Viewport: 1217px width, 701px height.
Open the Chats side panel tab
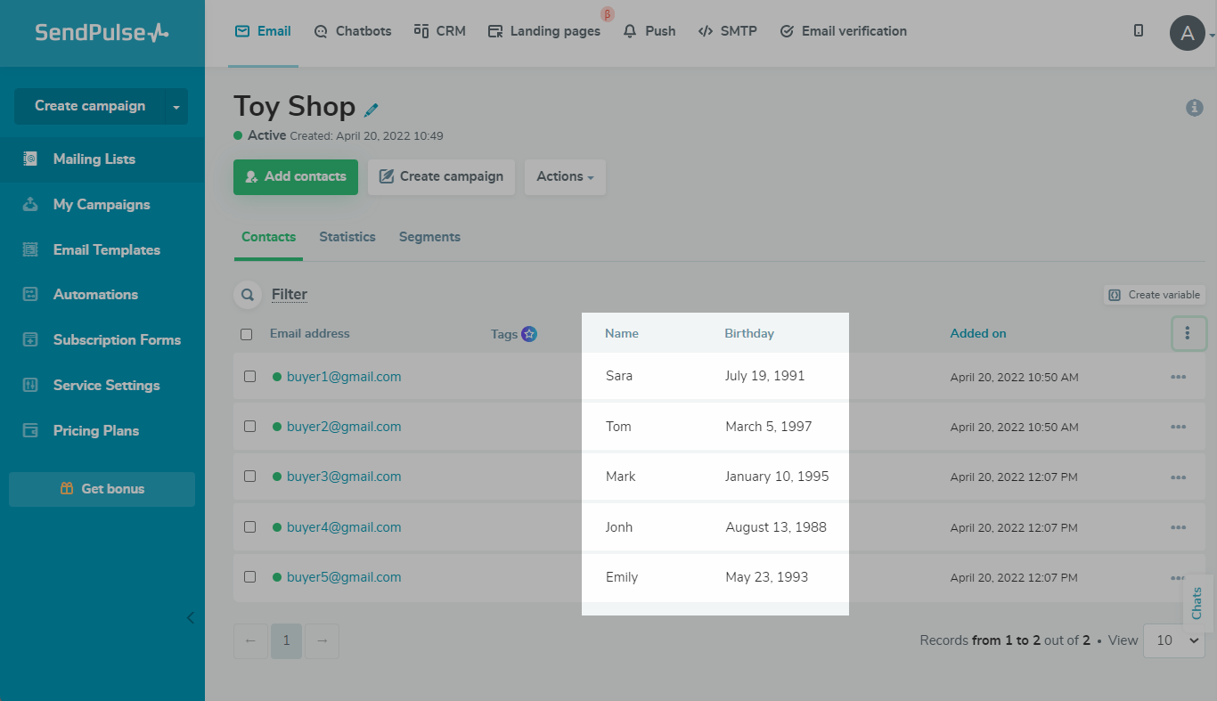[x=1197, y=603]
